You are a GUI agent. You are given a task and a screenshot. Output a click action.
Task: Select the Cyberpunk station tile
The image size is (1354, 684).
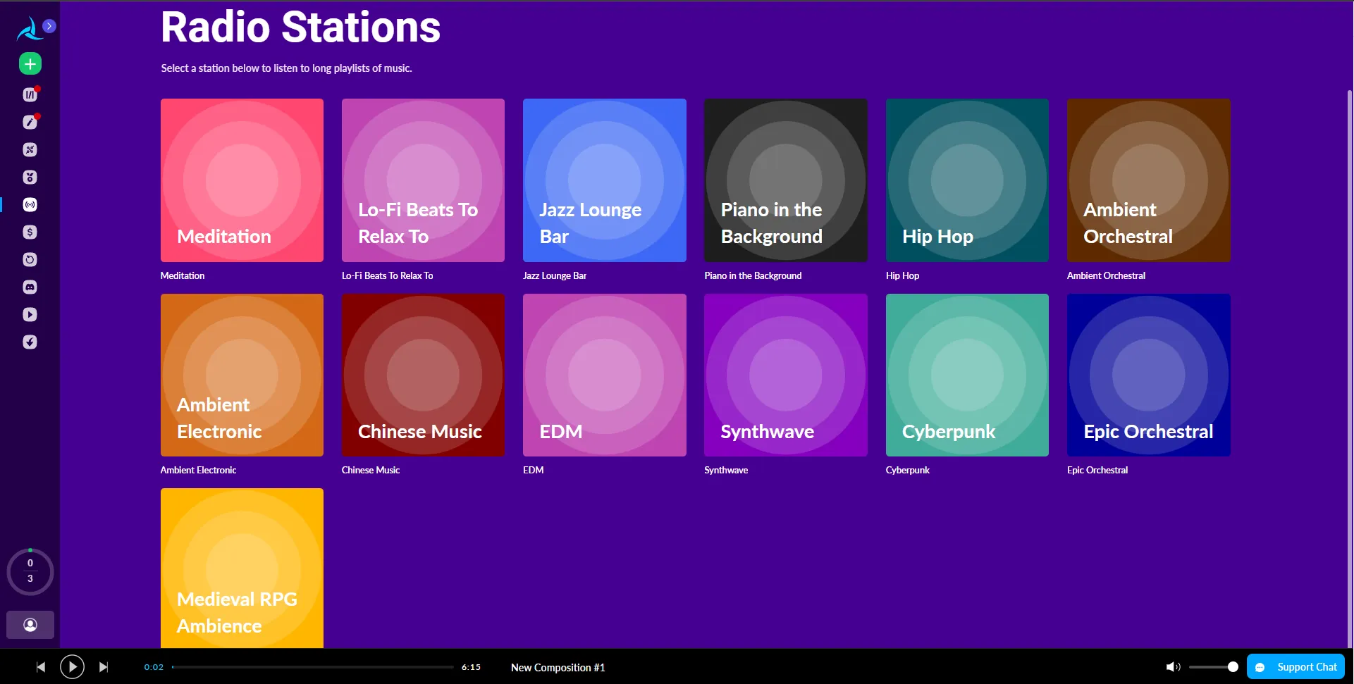coord(967,375)
